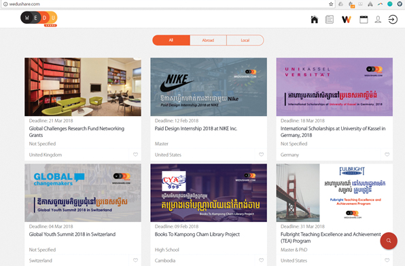This screenshot has height=266, width=405.
Task: Click the Global Changemakers banner image
Action: pos(83,193)
